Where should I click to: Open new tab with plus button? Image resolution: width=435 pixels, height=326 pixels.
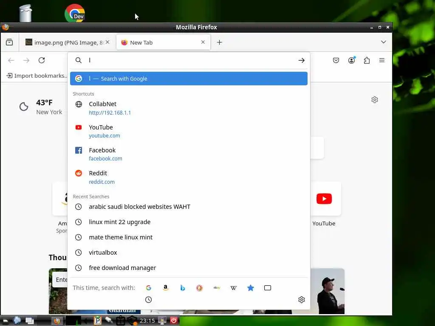(x=220, y=42)
